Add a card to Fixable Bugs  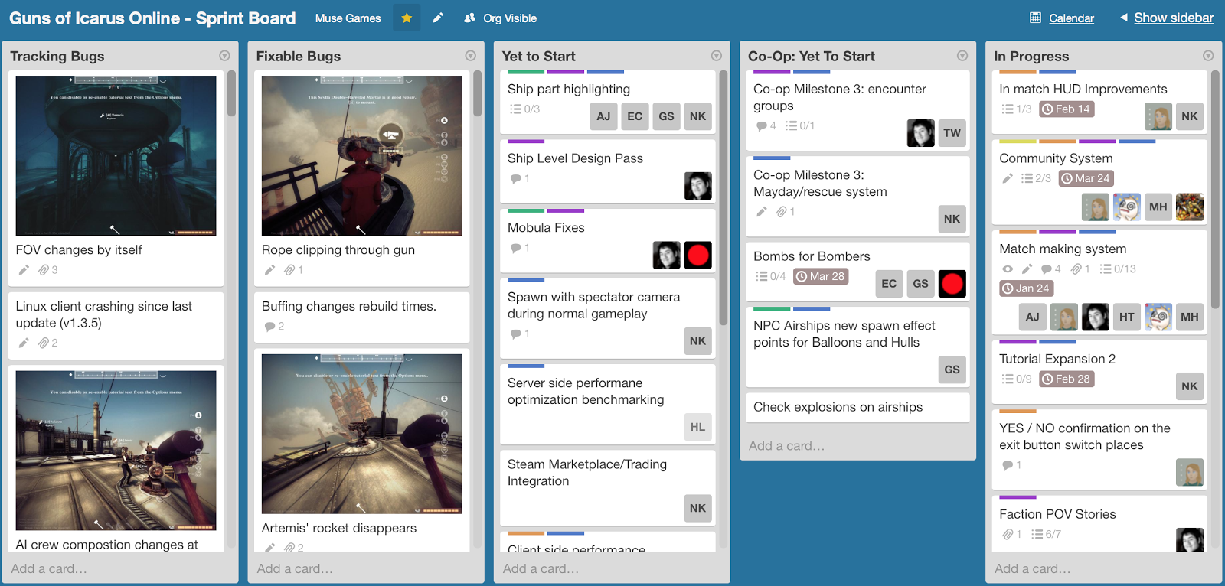tap(295, 568)
